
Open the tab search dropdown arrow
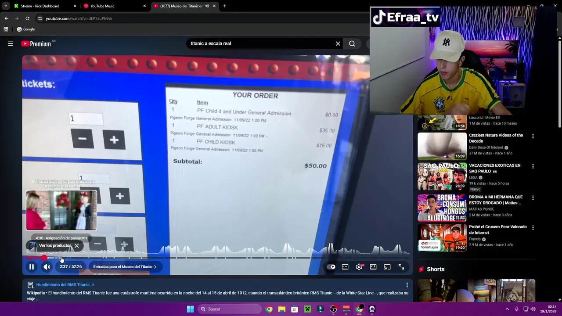coord(5,6)
